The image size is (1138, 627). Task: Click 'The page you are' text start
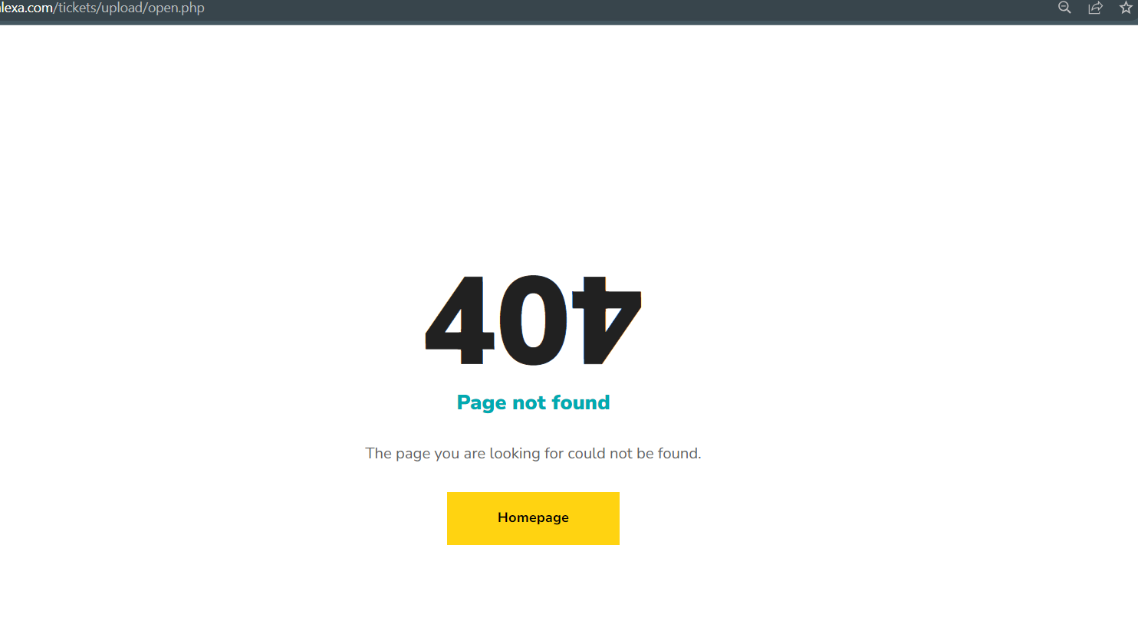click(x=426, y=453)
